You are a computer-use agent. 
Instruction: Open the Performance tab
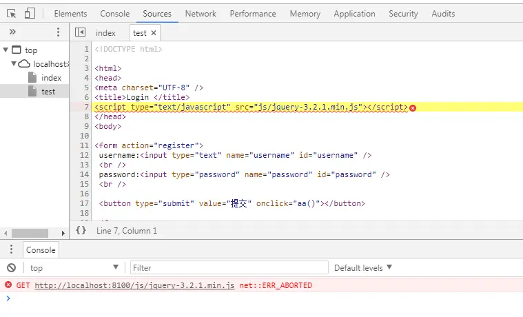[253, 14]
